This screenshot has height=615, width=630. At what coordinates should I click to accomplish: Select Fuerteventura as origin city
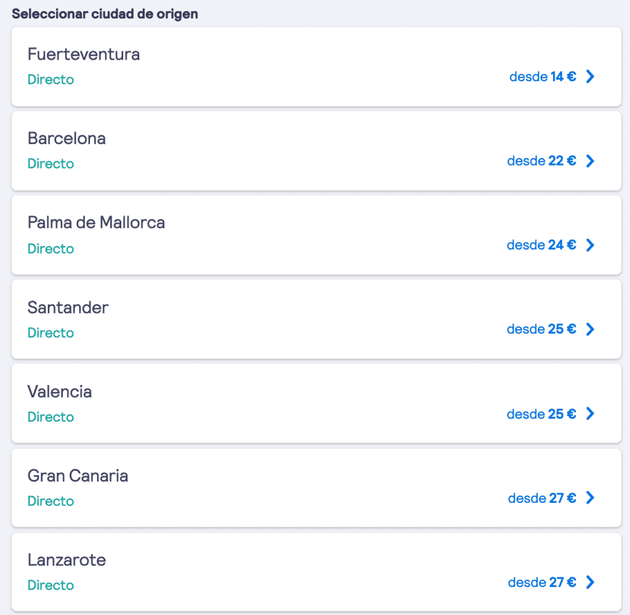point(84,54)
